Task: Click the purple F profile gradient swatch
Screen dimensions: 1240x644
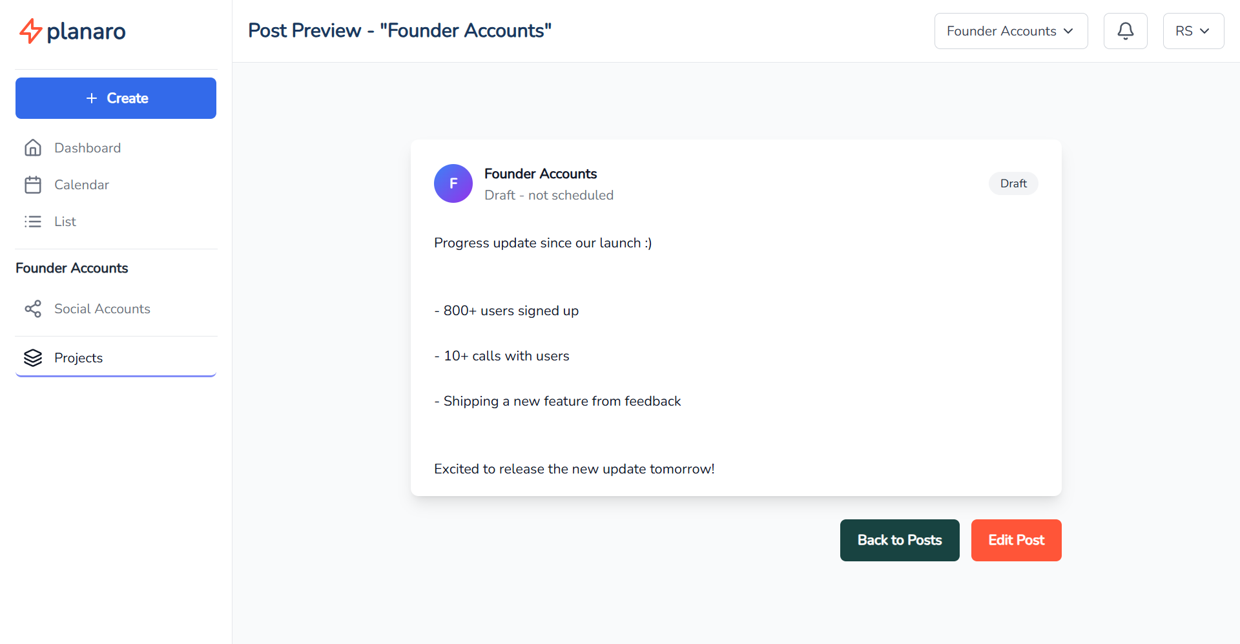Action: click(x=453, y=183)
